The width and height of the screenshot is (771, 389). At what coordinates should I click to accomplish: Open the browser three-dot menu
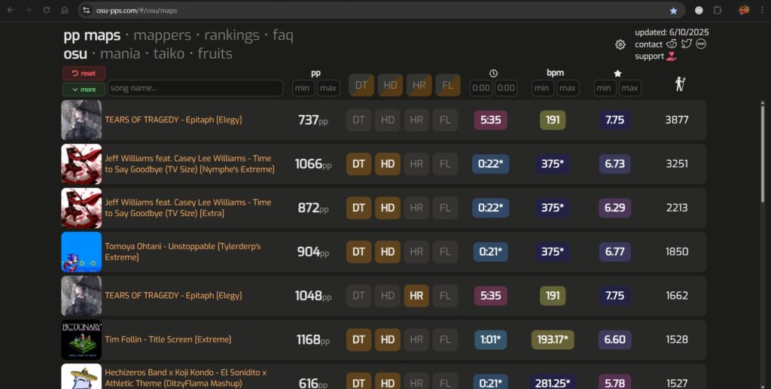pos(762,11)
